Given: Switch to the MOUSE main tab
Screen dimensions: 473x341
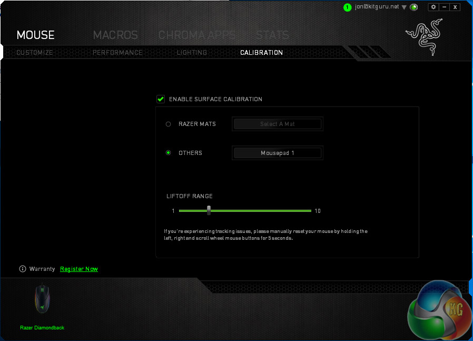Looking at the screenshot, I should 36,35.
